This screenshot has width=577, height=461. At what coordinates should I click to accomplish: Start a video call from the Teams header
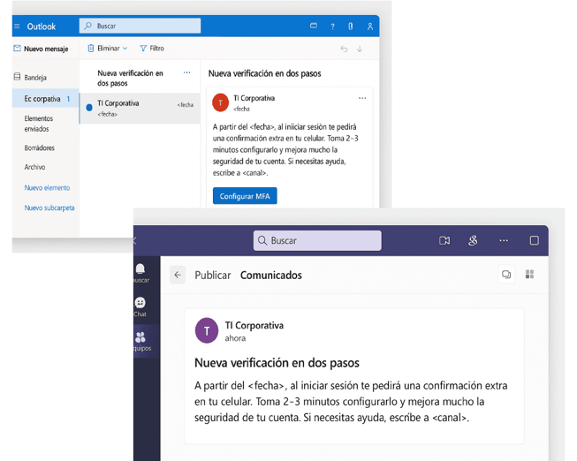point(444,240)
